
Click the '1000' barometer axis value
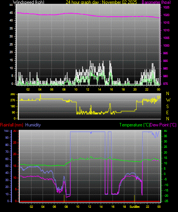pos(166,45)
